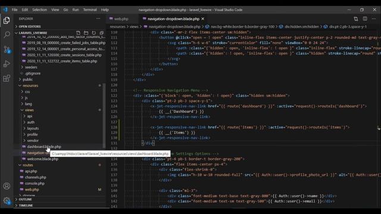Open the Edit menu
The image size is (381, 214).
click(x=25, y=10)
